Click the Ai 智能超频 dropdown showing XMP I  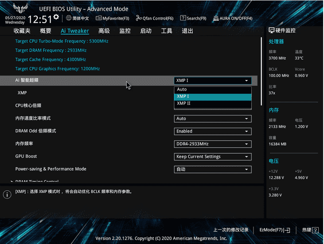pyautogui.click(x=213, y=80)
